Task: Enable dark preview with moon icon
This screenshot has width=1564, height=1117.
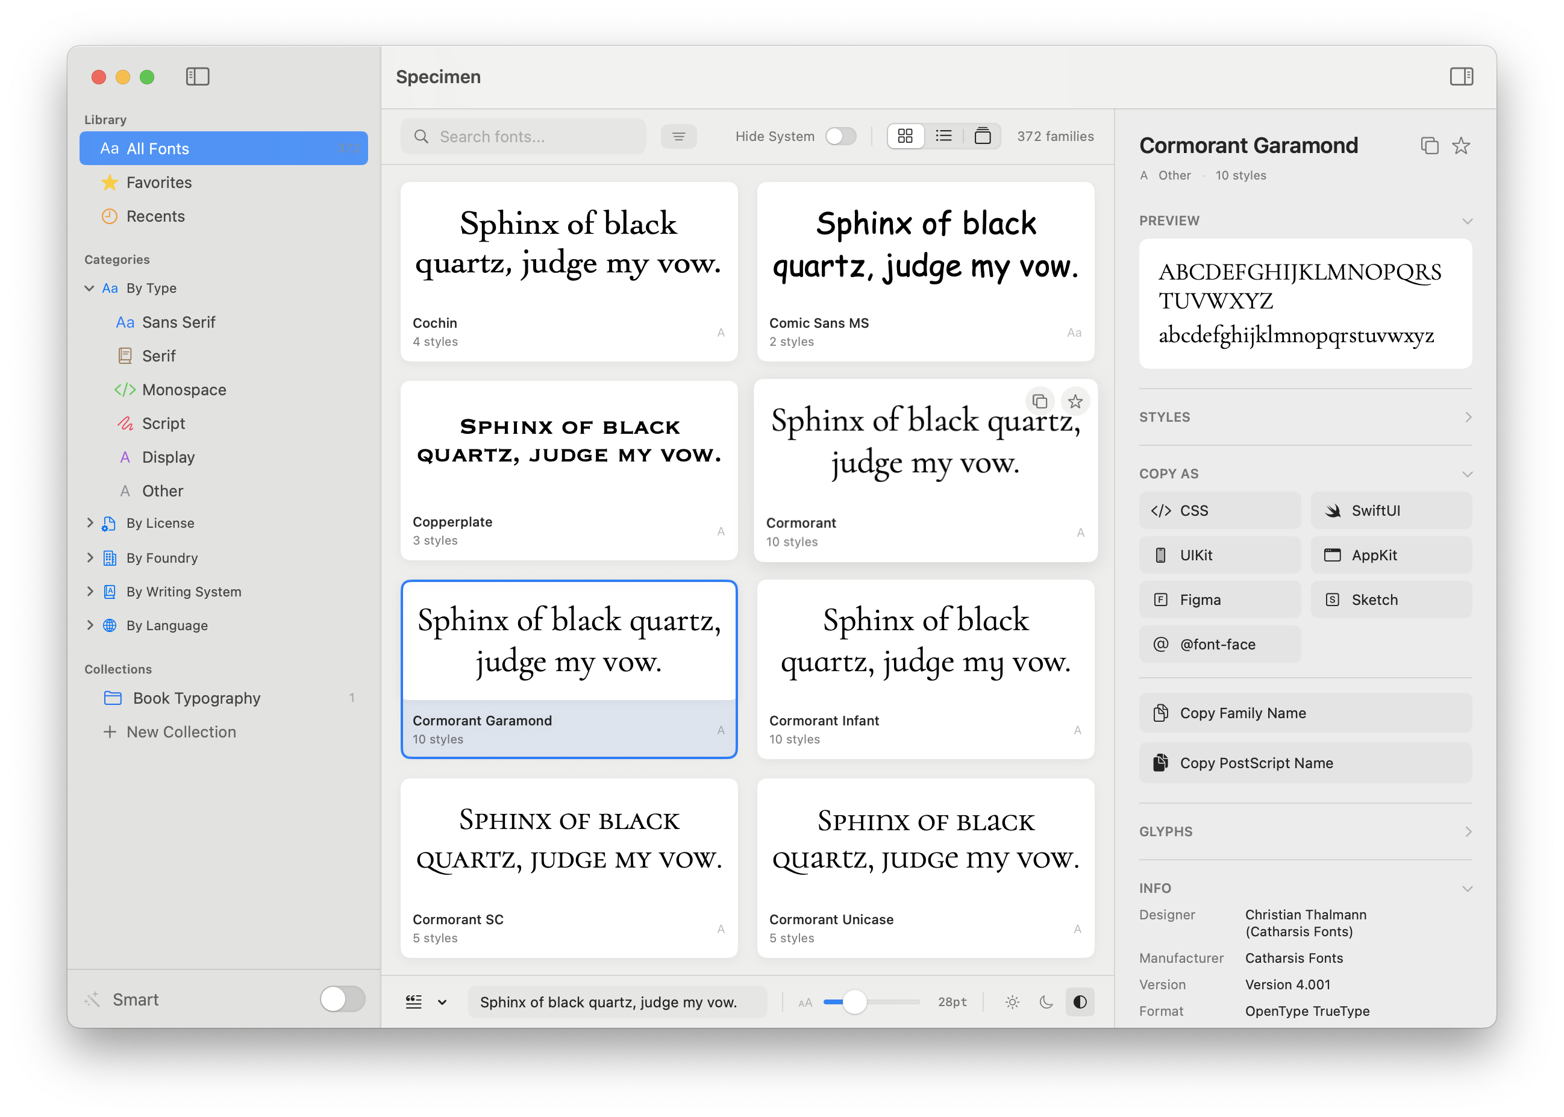Action: pyautogui.click(x=1046, y=1001)
